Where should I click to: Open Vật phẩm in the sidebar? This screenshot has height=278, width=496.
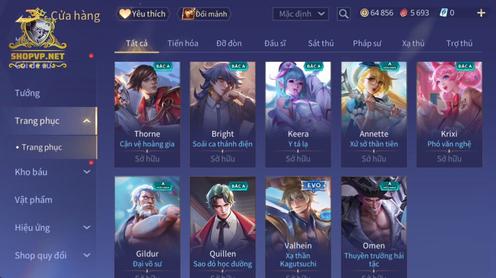pos(34,200)
